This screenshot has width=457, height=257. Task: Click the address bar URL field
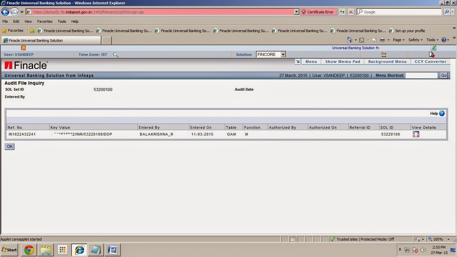pos(160,12)
